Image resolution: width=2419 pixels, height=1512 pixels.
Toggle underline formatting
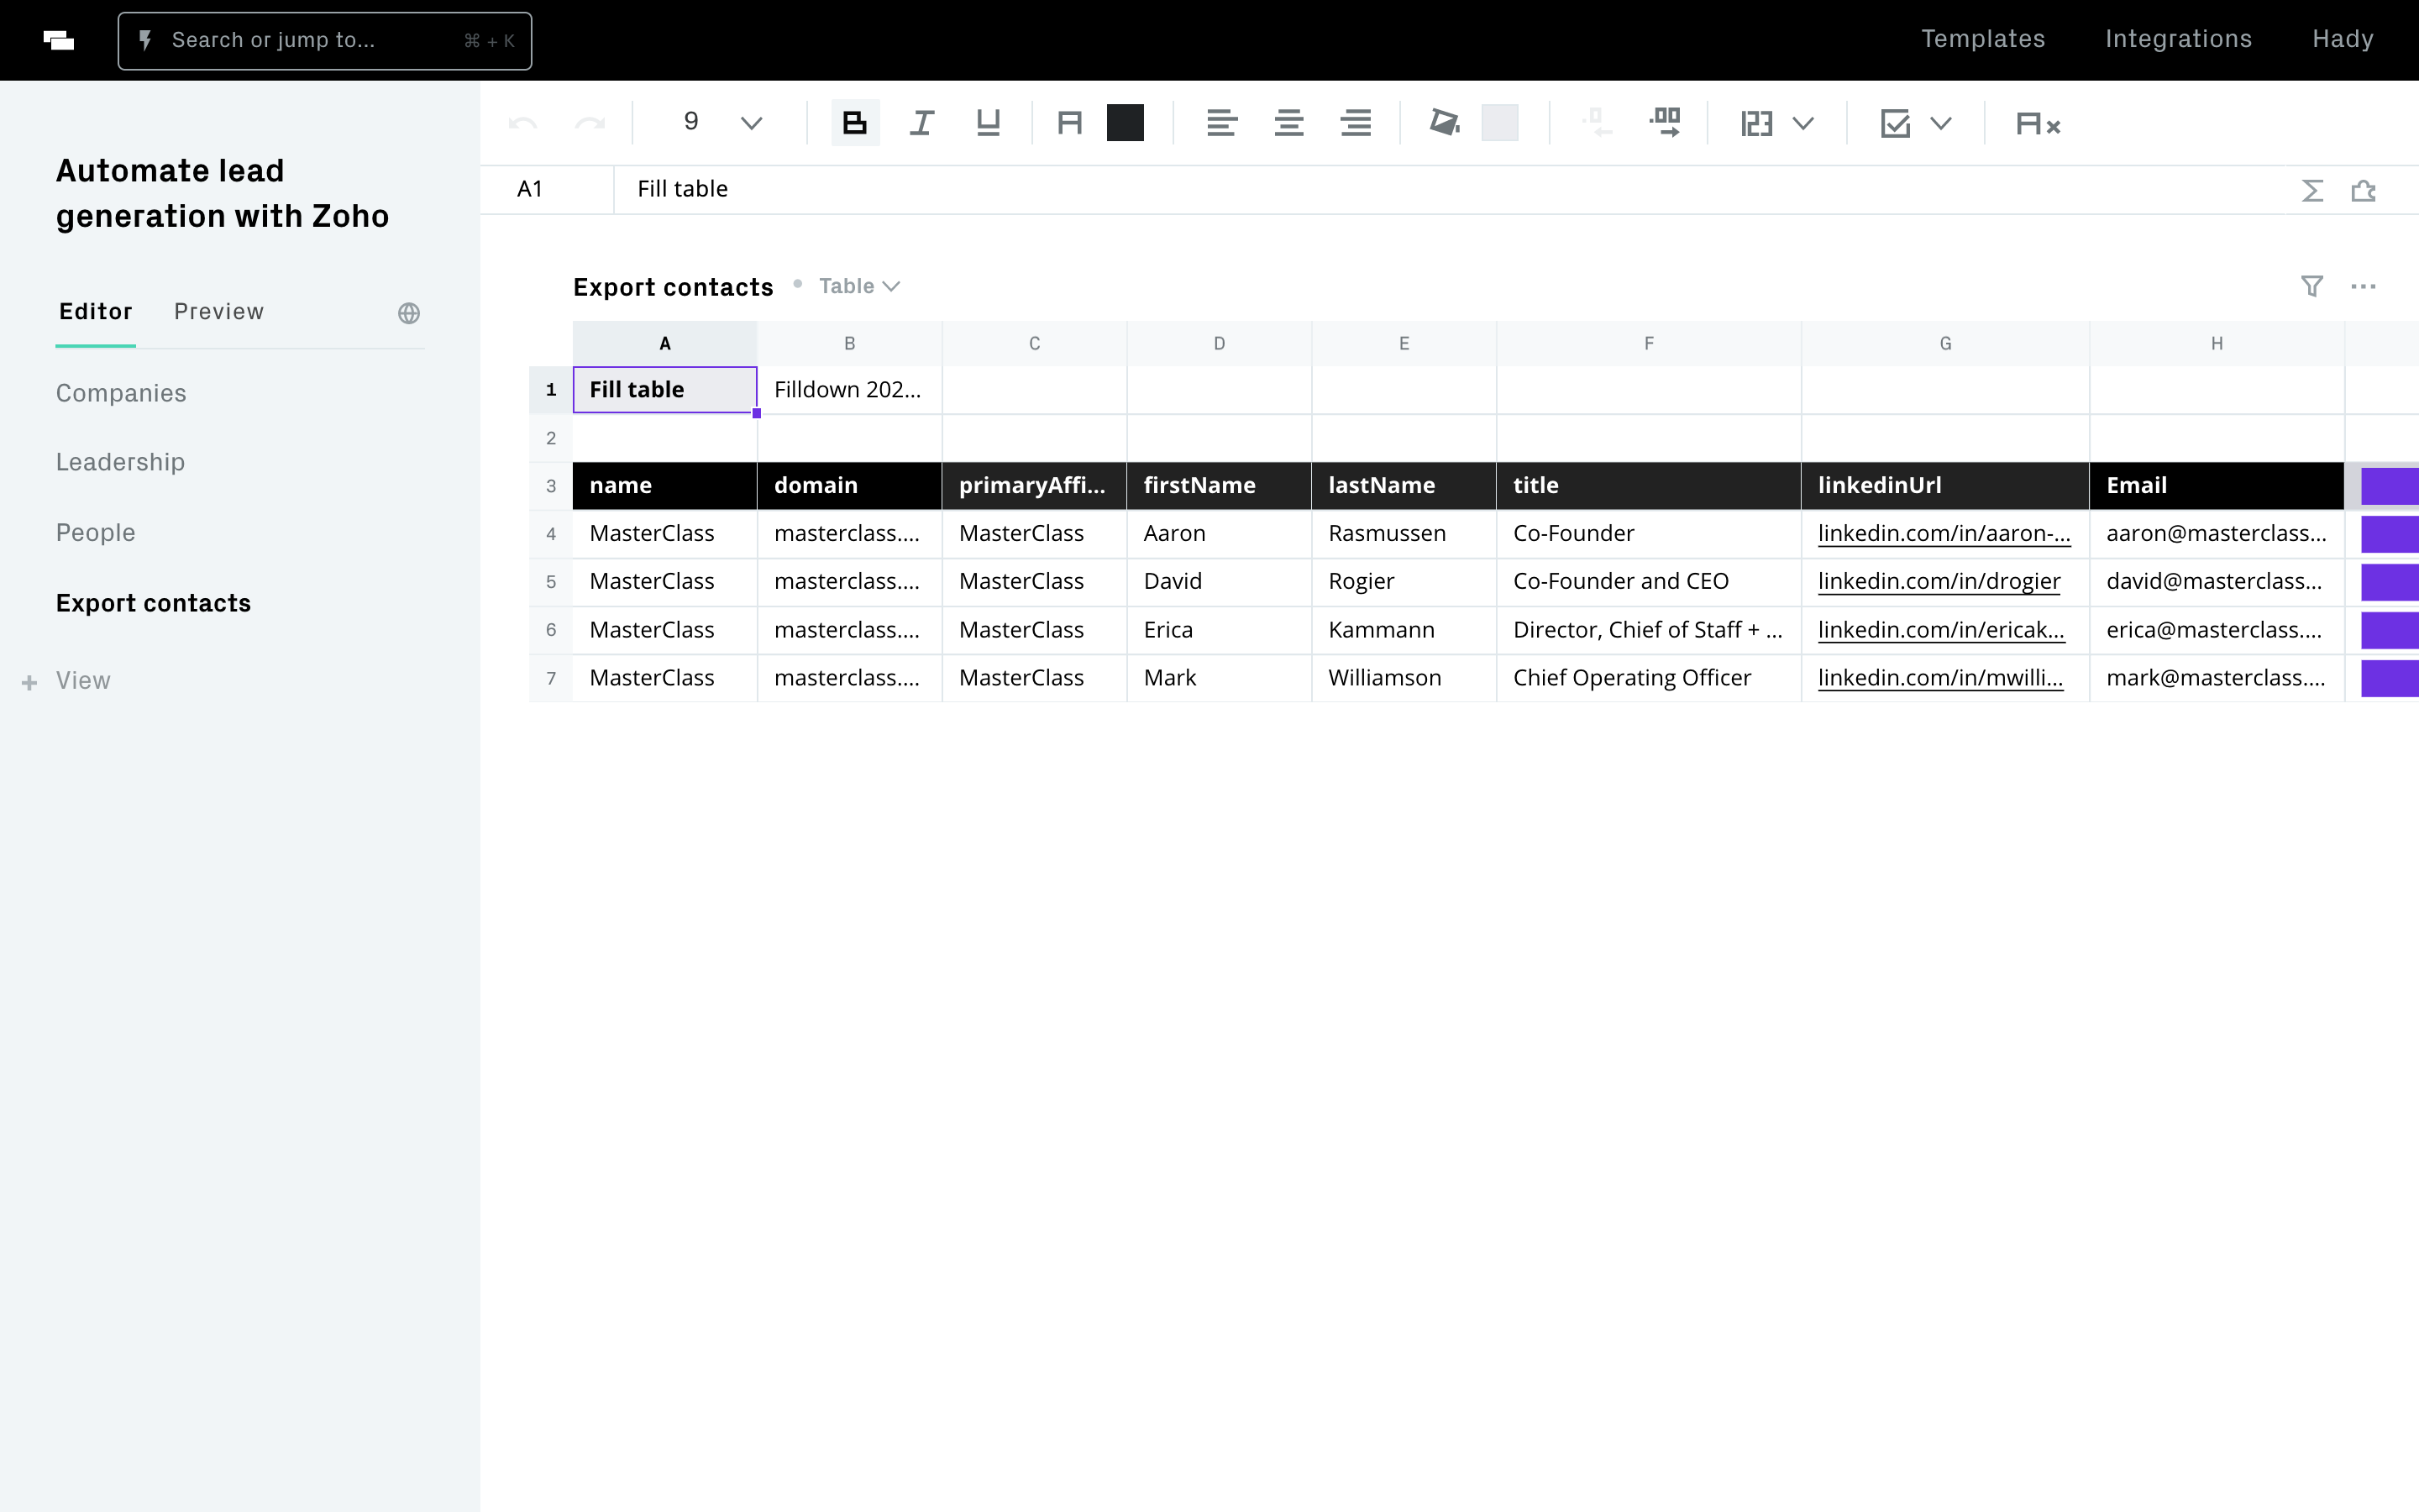[989, 123]
